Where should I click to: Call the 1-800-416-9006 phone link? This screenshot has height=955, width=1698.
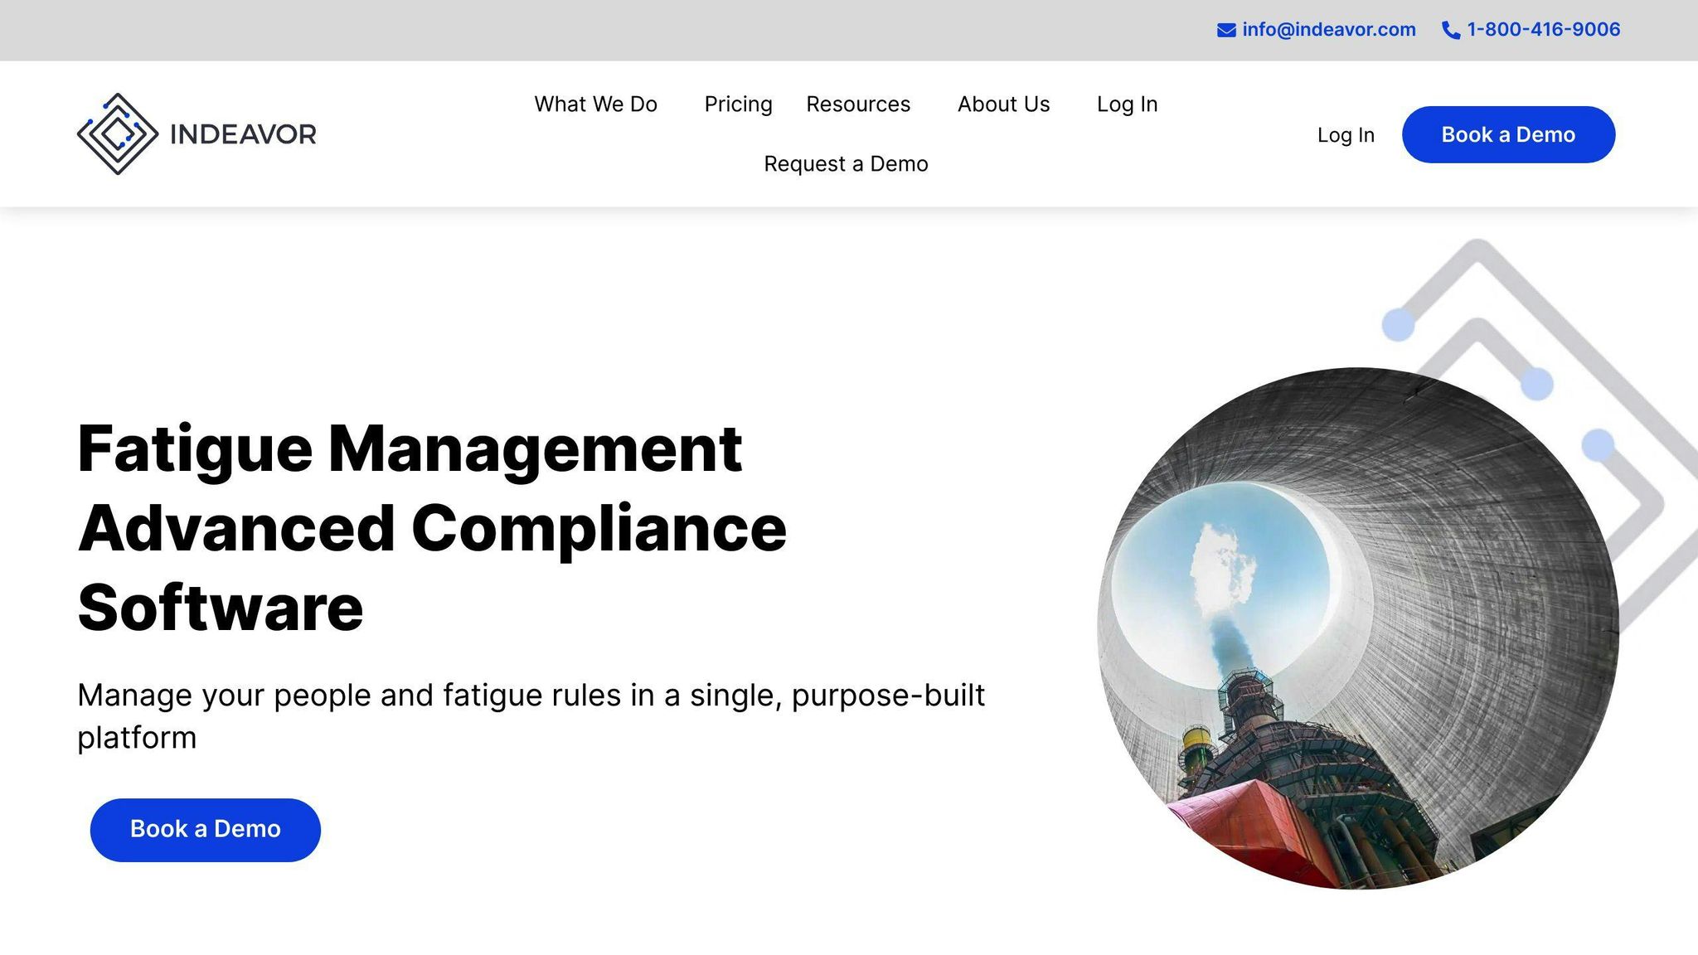click(x=1543, y=30)
